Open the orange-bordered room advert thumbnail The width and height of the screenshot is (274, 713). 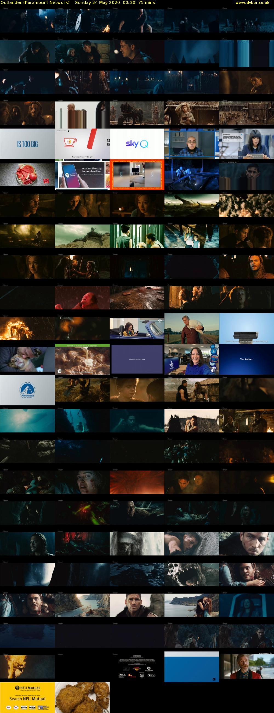[x=137, y=175]
